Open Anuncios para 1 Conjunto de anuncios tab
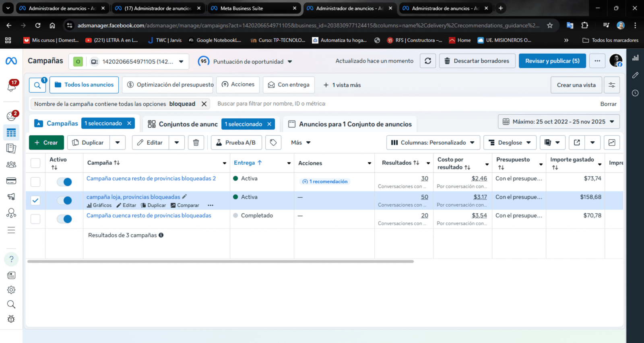The width and height of the screenshot is (644, 343). (350, 124)
